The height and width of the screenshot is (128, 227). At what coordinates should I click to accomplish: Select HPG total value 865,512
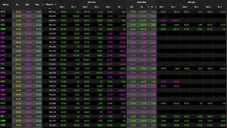click(52, 12)
